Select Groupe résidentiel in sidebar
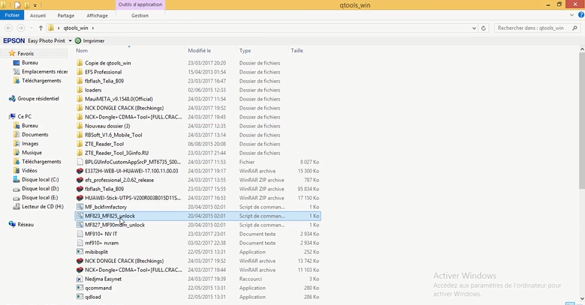The image size is (585, 305). click(38, 99)
